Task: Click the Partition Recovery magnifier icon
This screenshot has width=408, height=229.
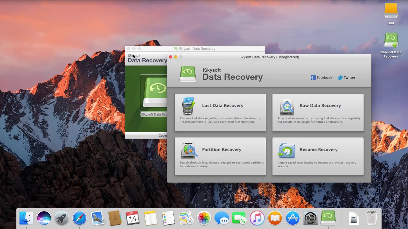Action: point(189,150)
